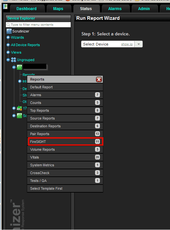Choose Pair Reports in the Reports menu

pos(65,134)
